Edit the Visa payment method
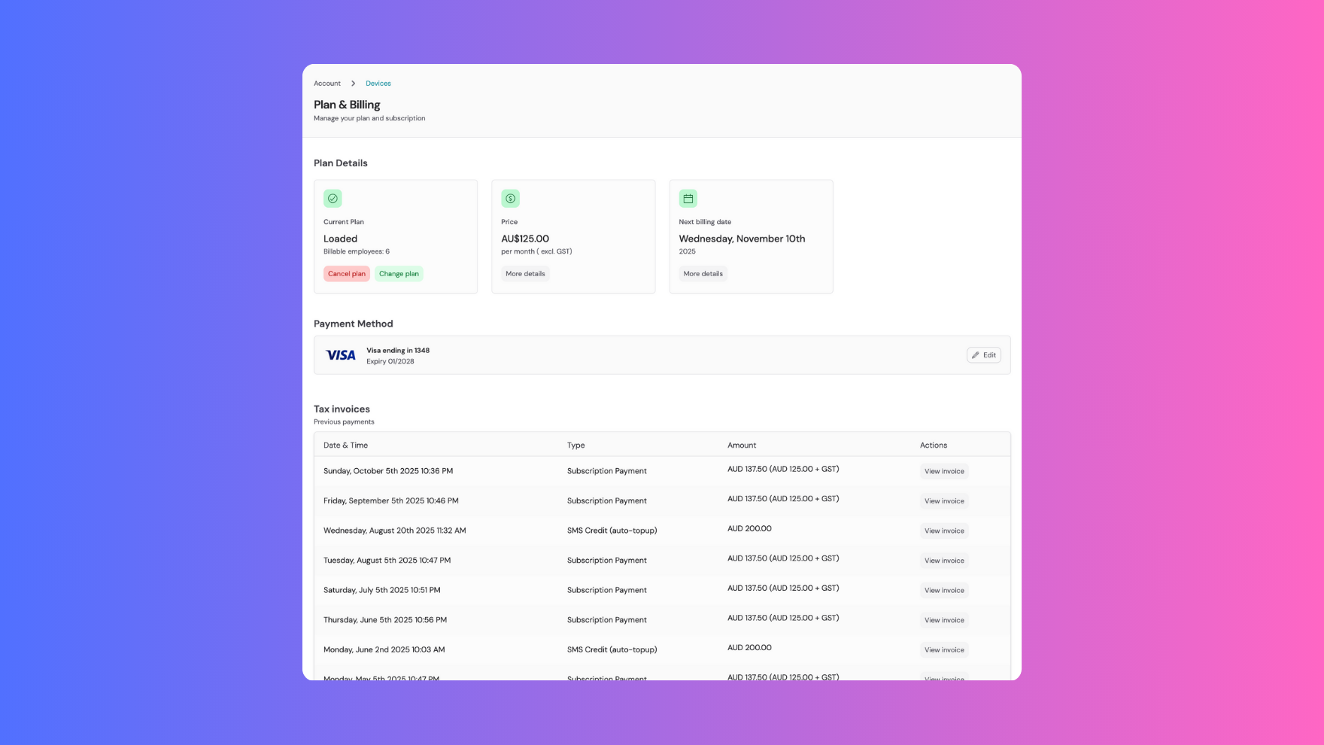 983,354
